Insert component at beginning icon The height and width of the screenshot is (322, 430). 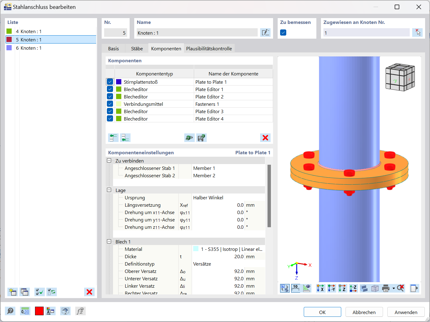tap(113, 138)
